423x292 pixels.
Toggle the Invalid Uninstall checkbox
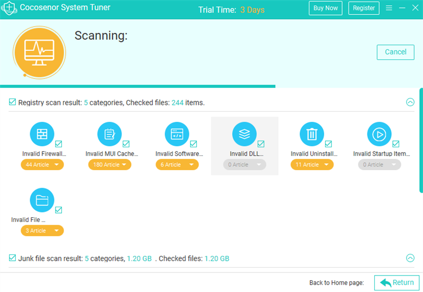(x=328, y=144)
